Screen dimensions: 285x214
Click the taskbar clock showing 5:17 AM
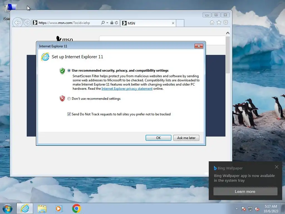tap(271, 209)
